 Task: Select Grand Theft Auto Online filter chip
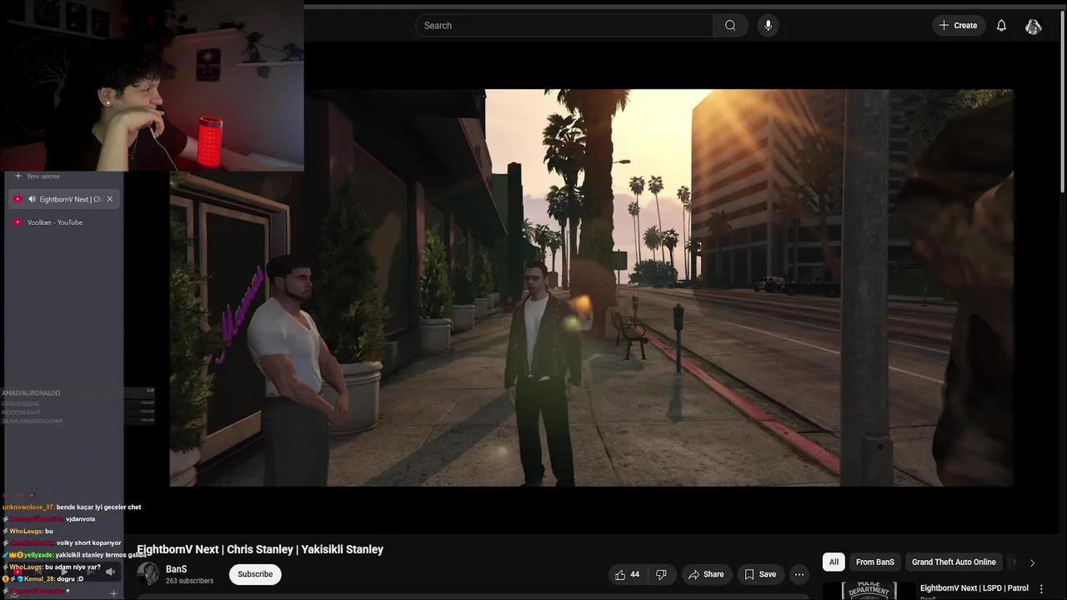954,562
